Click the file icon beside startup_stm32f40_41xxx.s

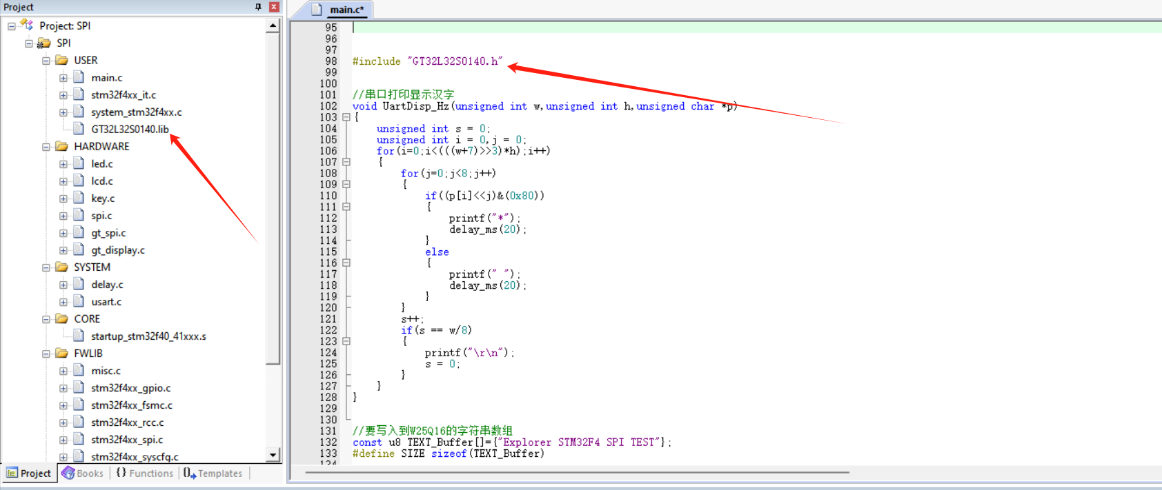[x=79, y=336]
